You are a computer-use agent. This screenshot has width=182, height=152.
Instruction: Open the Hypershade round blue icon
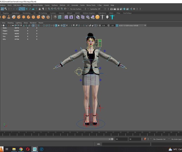(124, 9)
